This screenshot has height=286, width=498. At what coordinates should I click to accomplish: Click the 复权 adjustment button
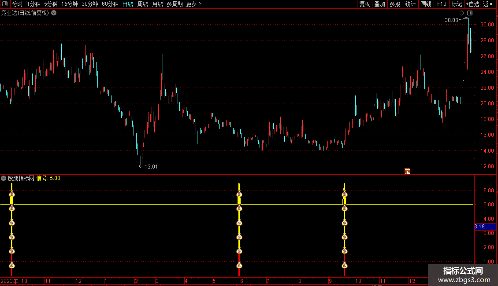pyautogui.click(x=364, y=4)
